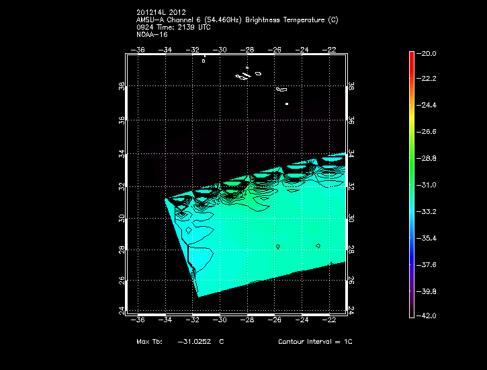This screenshot has width=487, height=370.
Task: Click the 24 latitude label on the right axis
Action: click(x=351, y=310)
